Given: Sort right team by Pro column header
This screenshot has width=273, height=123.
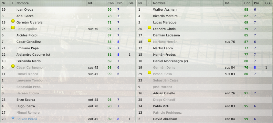Looking at the screenshot, I should [x=257, y=3].
